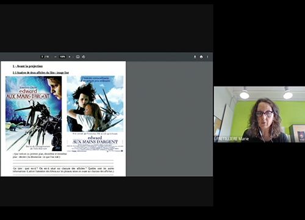Print the PDF document

click(x=201, y=57)
